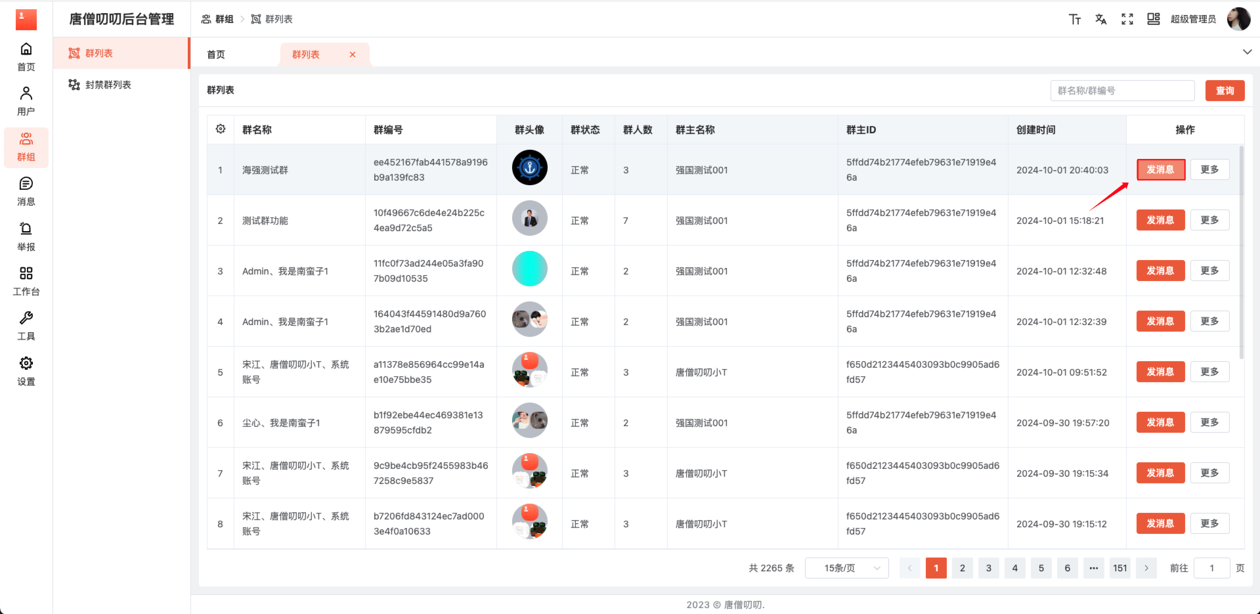Close the 群列表 tab
1260x614 pixels.
pyautogui.click(x=353, y=55)
